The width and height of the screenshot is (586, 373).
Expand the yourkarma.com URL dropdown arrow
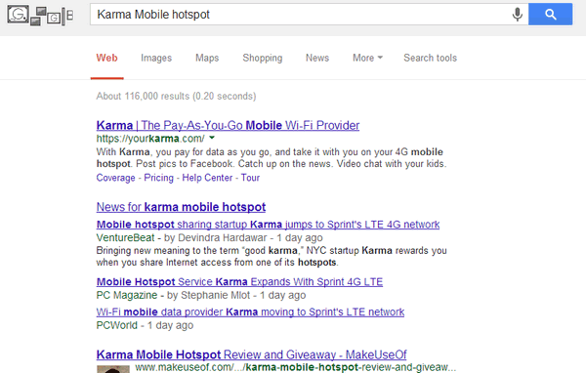tap(212, 138)
